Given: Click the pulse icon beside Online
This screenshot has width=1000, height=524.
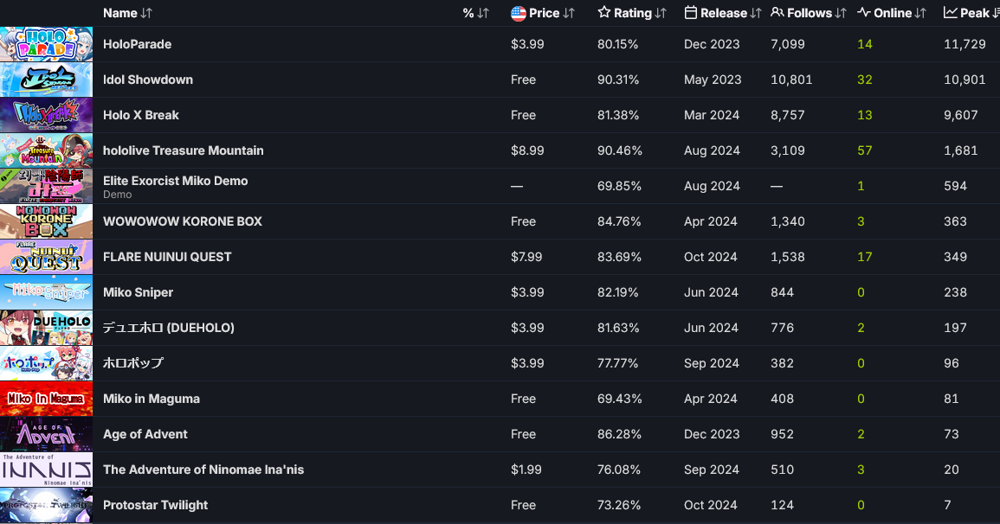Looking at the screenshot, I should coord(864,13).
